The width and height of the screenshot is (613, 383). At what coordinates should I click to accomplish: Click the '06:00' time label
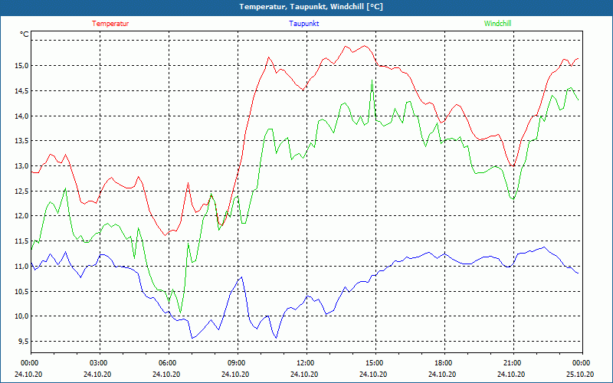coord(167,363)
